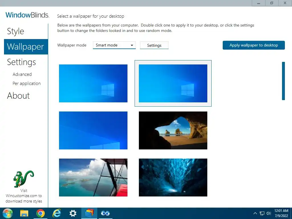Click Apply wallpaper to desktop

[x=254, y=45]
